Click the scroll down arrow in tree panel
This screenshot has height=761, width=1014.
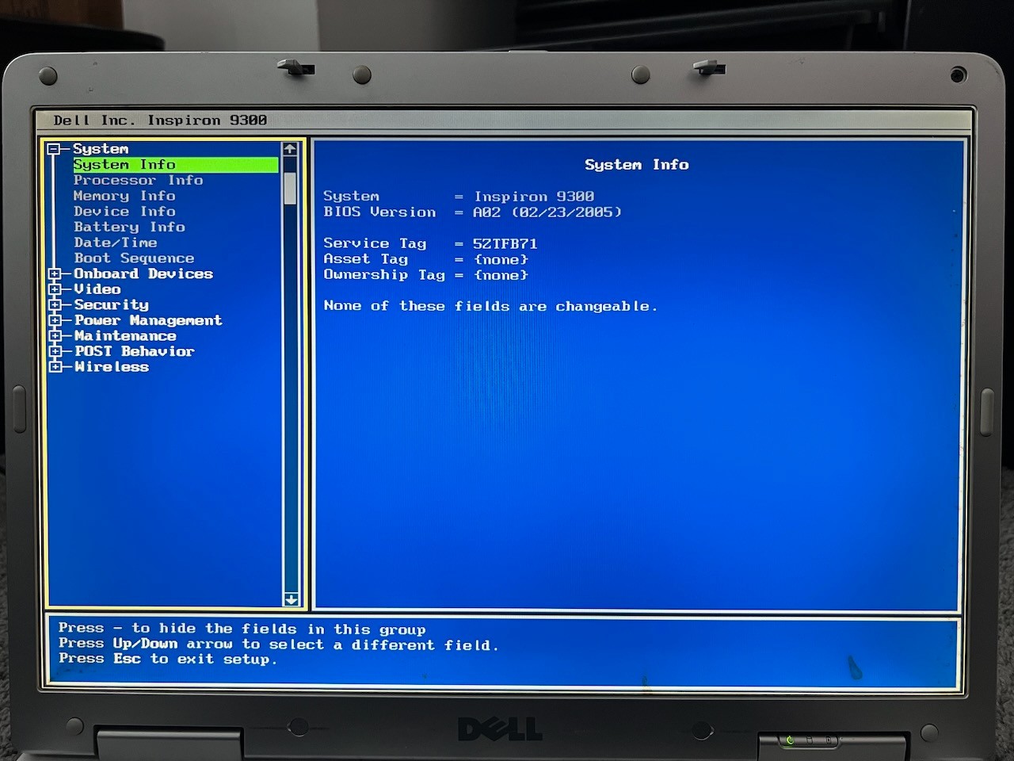(x=290, y=599)
